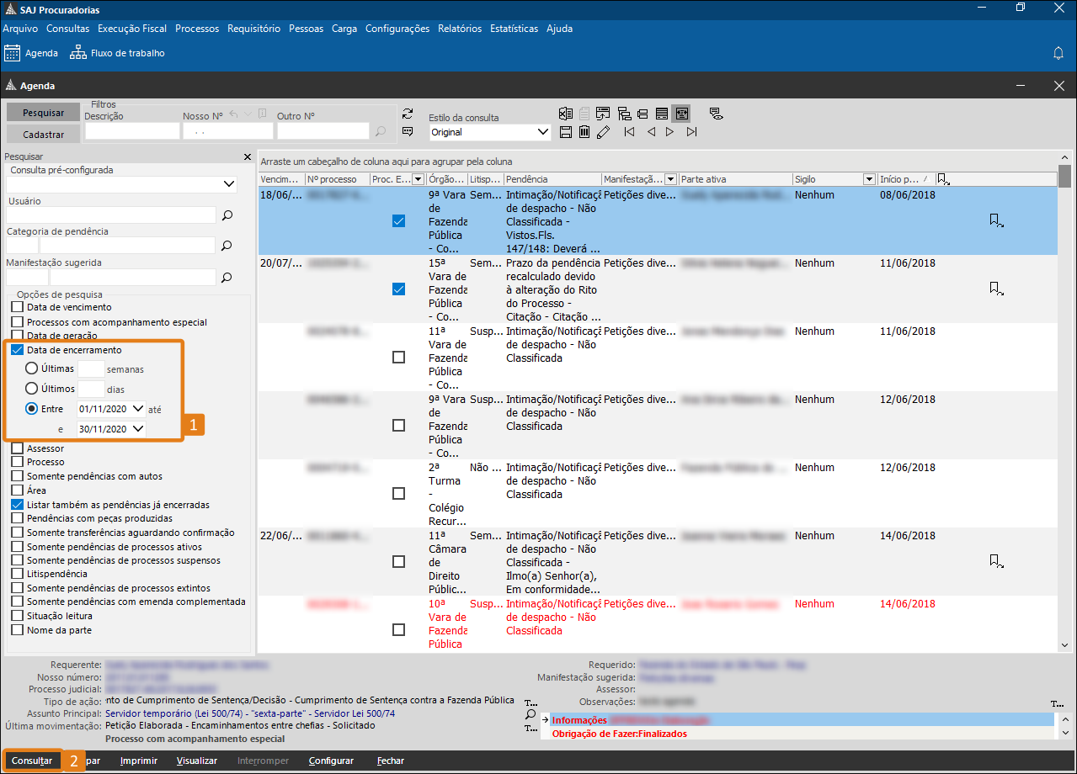The width and height of the screenshot is (1077, 774).
Task: Open the 01/11/2020 date picker dropdown
Action: click(139, 408)
